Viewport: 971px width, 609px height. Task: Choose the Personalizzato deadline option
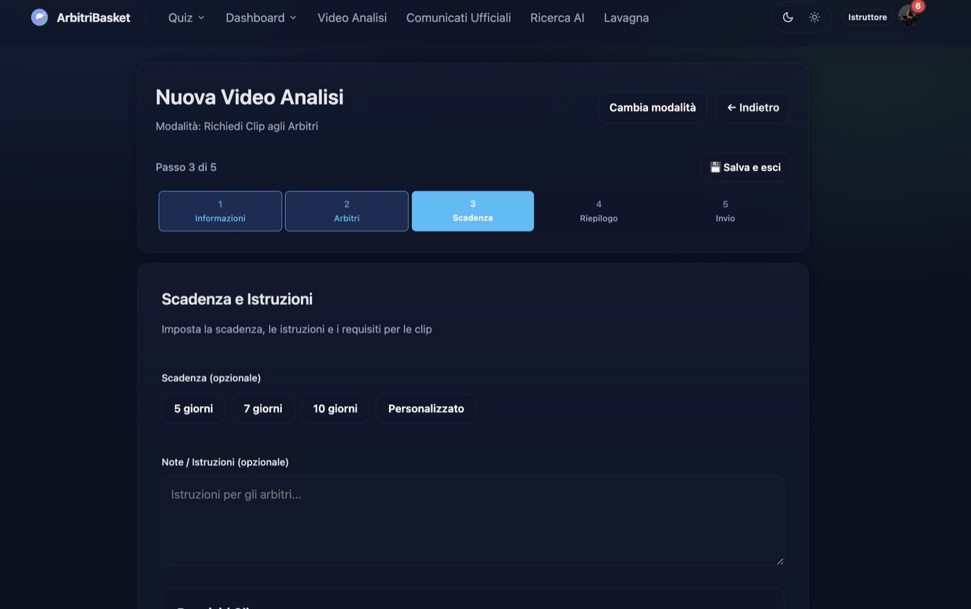click(426, 409)
